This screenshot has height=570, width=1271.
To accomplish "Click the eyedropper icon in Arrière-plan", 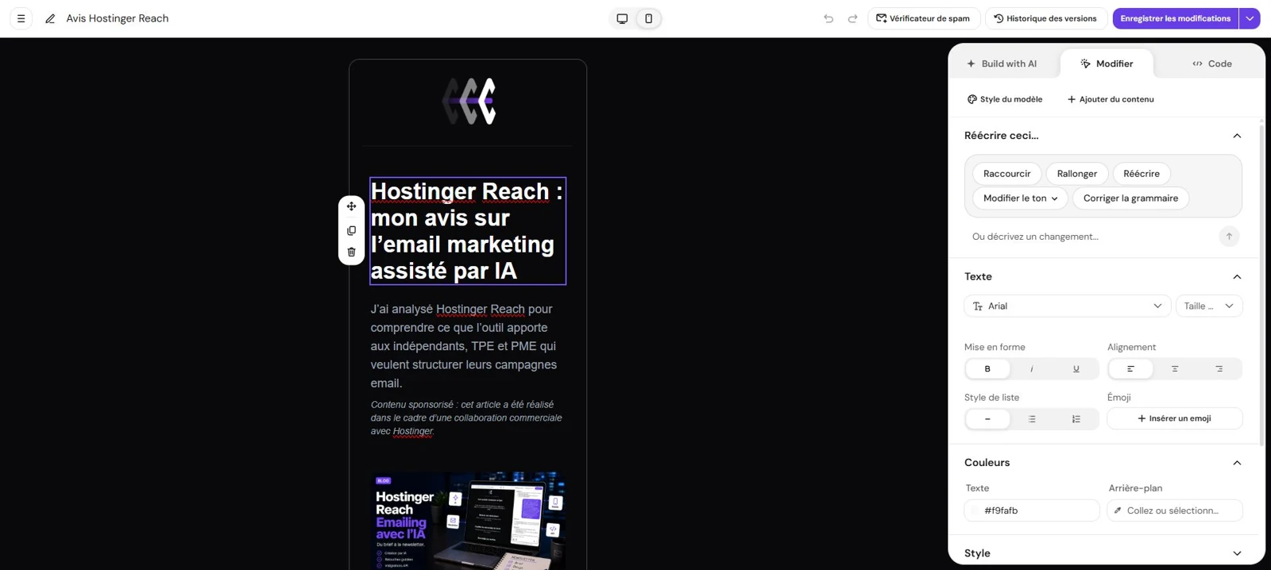I will [x=1118, y=510].
